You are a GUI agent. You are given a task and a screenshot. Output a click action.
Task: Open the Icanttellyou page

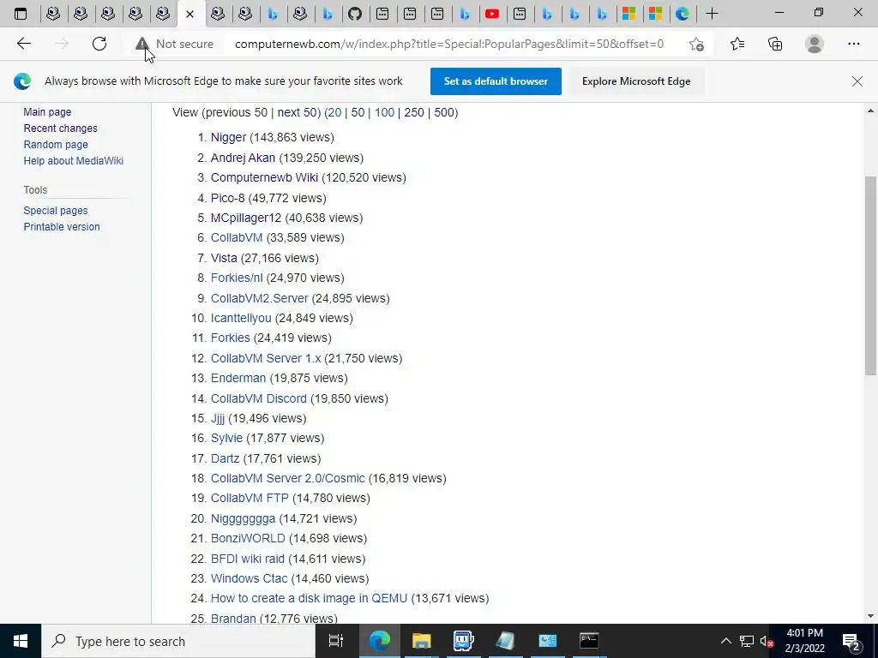[241, 318]
